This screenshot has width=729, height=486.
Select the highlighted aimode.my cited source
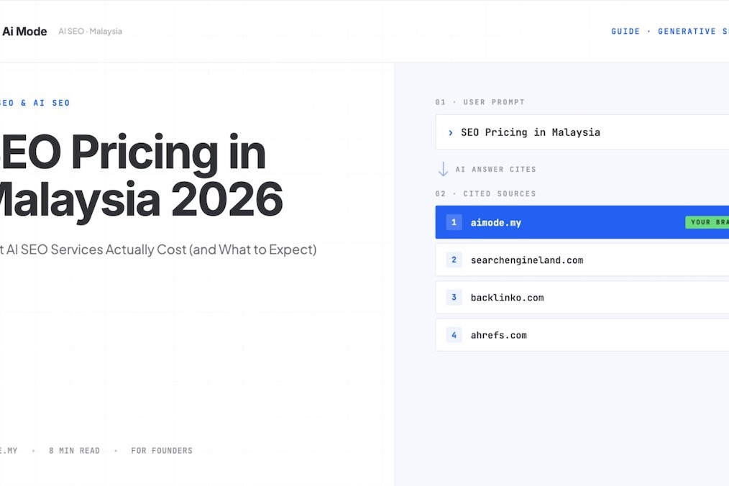click(x=575, y=222)
